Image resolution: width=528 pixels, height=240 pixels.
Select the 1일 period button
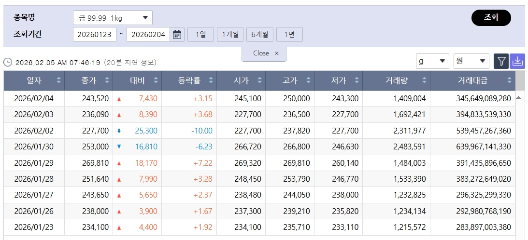[x=200, y=35]
